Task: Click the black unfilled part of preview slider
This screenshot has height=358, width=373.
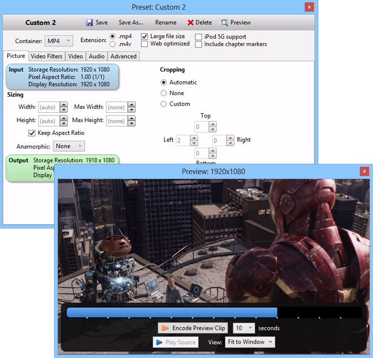Action: (319, 312)
